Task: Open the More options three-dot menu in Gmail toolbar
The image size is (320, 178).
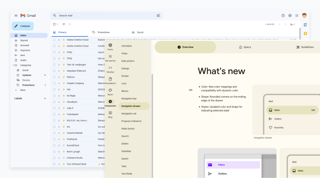Action: pos(70,24)
